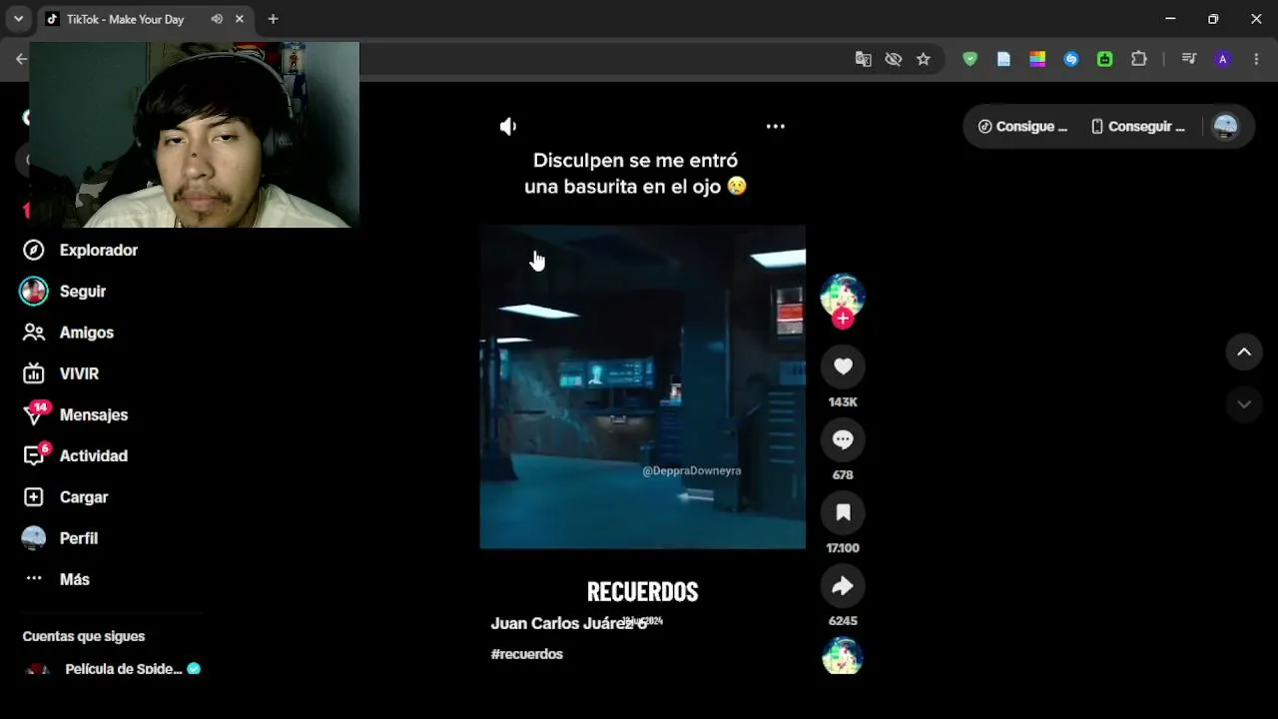1278x719 pixels.
Task: Click the "Cuentas que sigues" heading
Action: 84,636
